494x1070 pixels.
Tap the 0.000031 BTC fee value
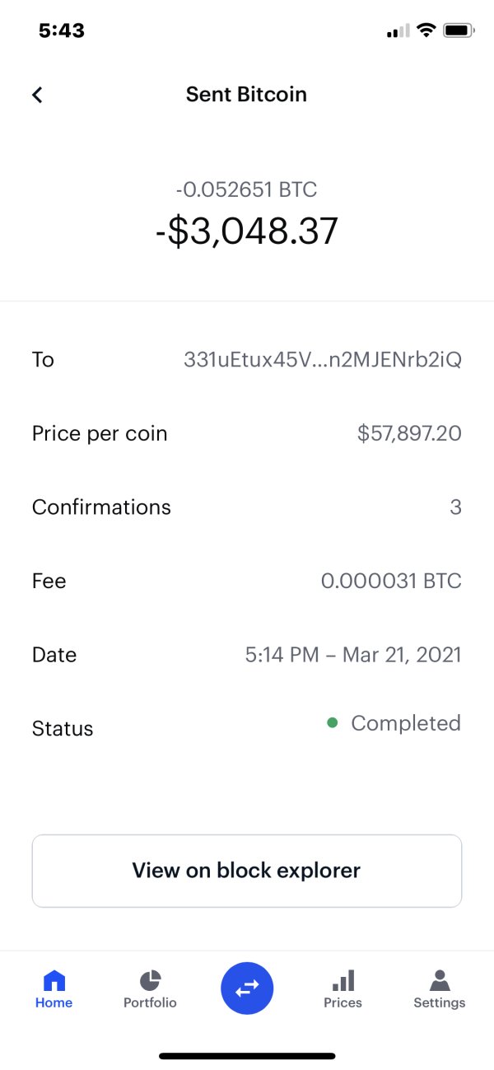(391, 581)
